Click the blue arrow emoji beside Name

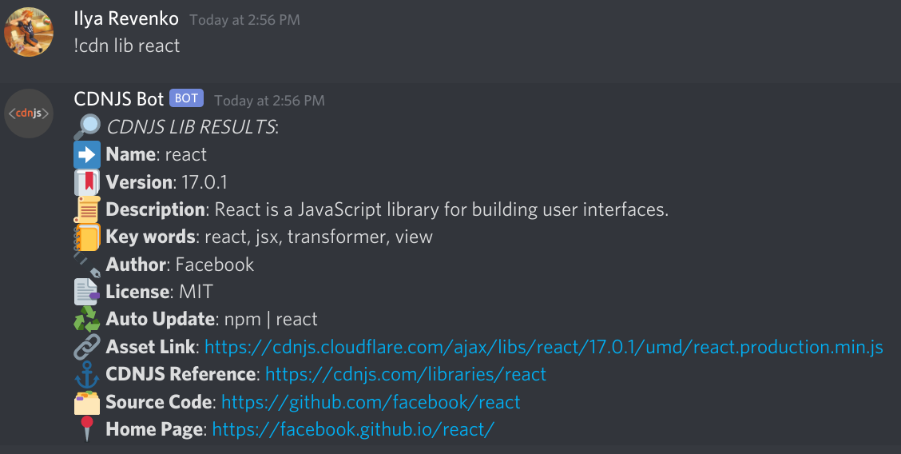coord(87,154)
